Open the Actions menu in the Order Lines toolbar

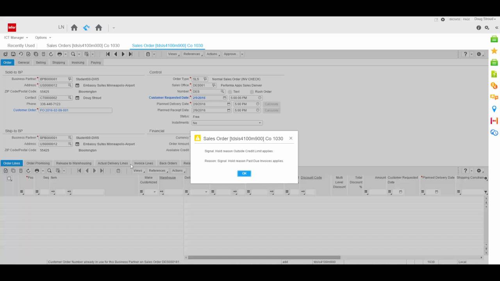178,171
